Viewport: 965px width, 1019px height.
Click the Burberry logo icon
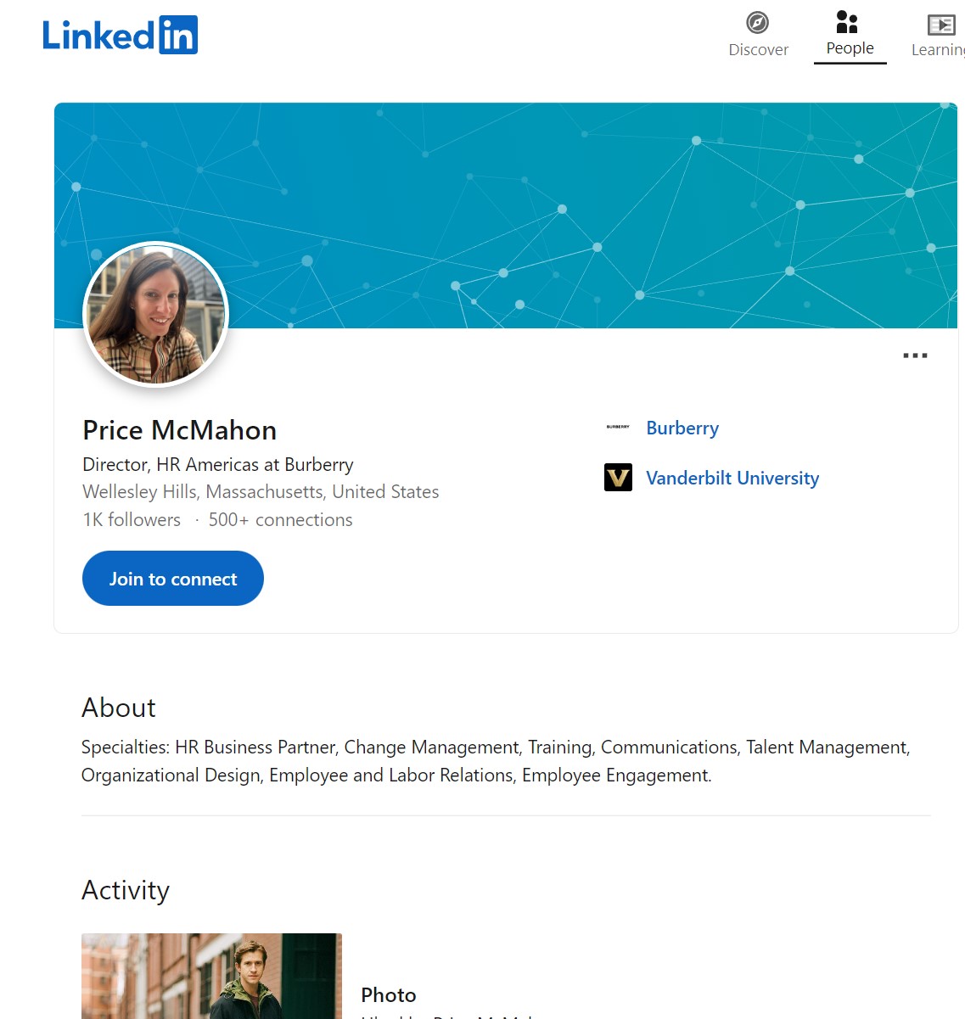[618, 428]
